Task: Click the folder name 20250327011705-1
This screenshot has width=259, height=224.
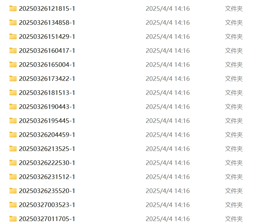Action: click(x=47, y=219)
